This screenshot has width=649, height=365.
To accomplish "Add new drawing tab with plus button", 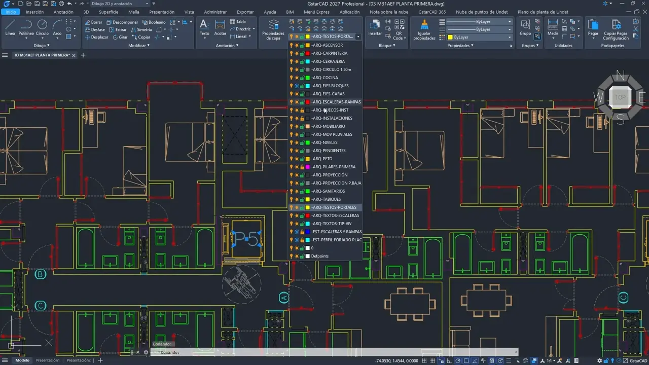I will pos(83,55).
